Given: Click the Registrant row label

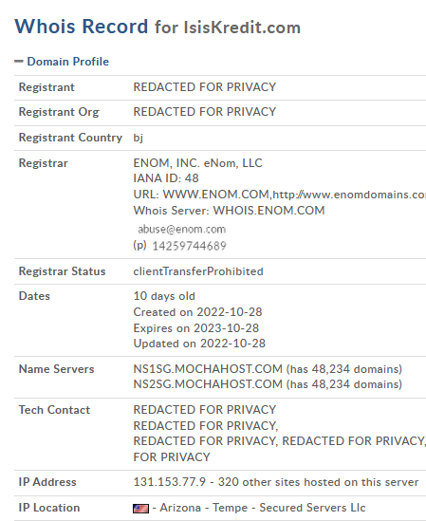Looking at the screenshot, I should pos(46,87).
